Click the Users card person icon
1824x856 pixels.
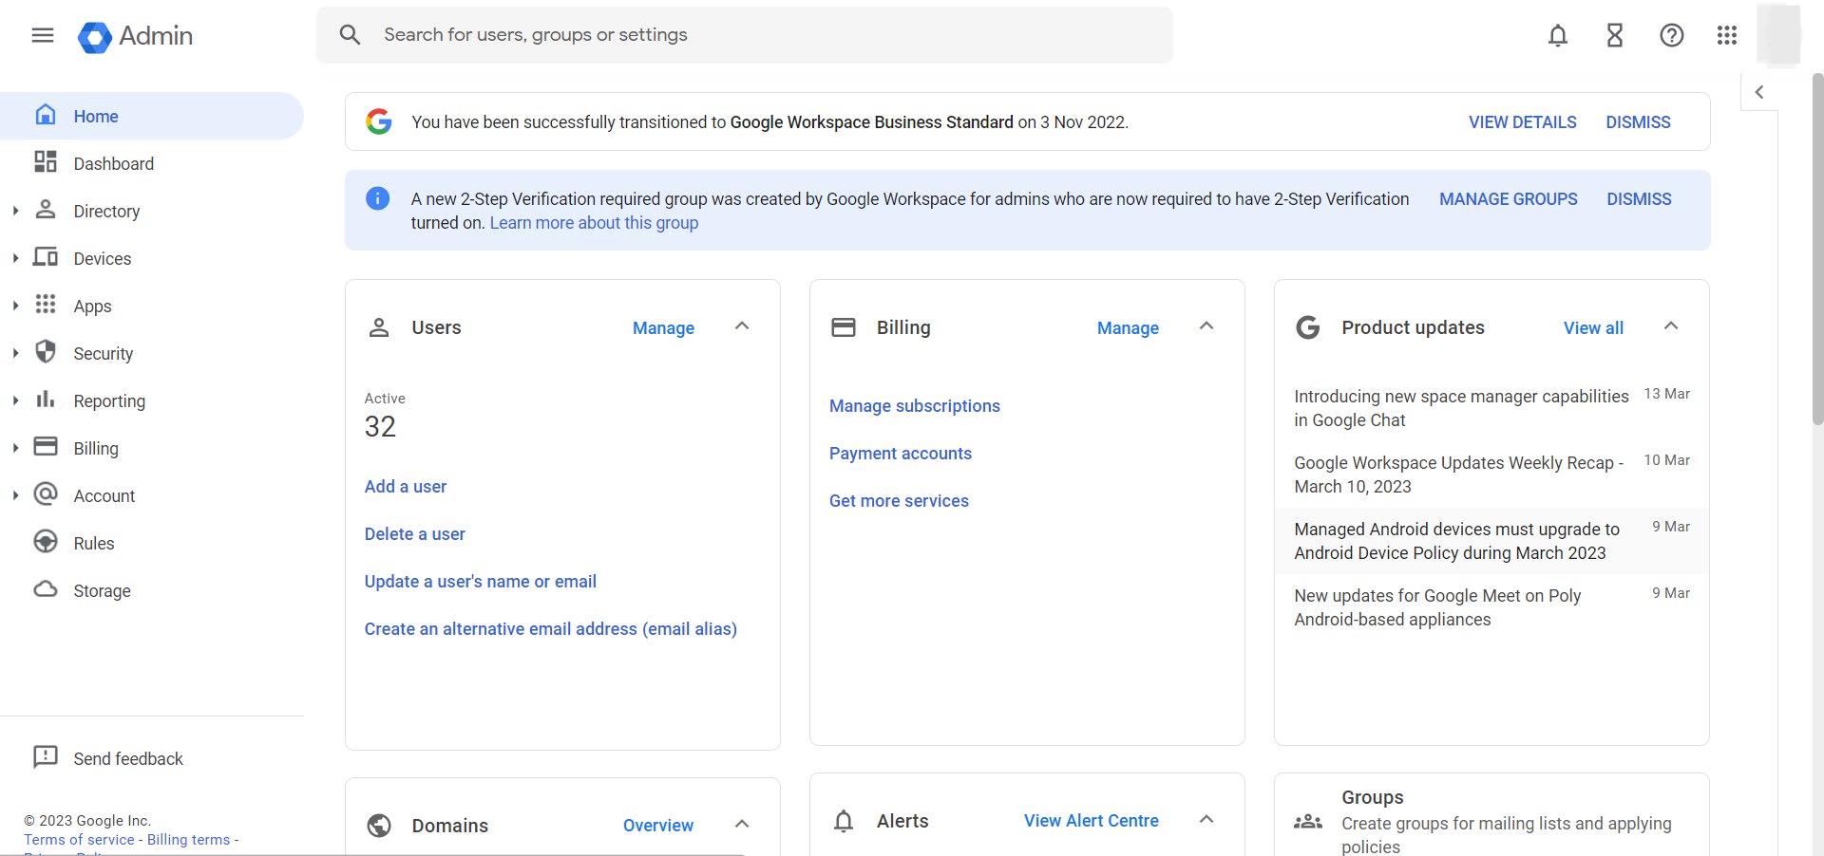pos(379,327)
